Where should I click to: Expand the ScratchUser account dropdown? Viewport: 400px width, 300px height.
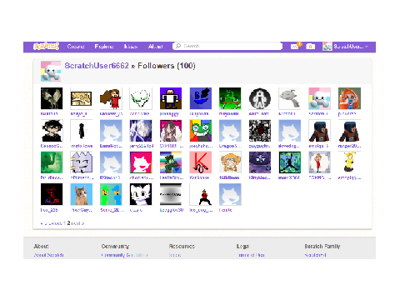346,47
